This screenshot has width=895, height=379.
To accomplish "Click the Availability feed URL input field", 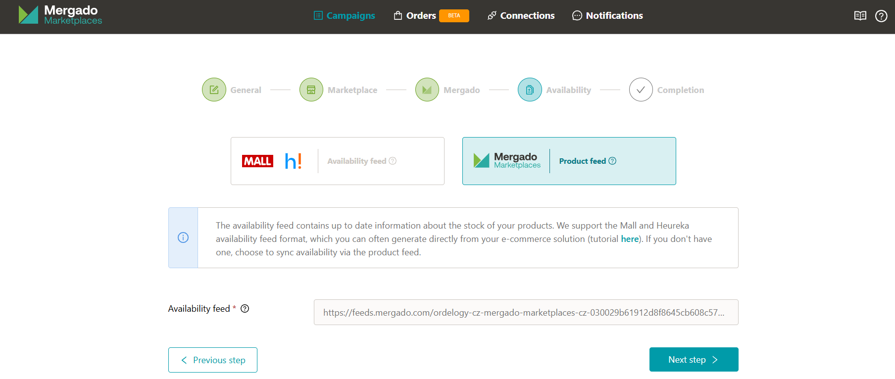I will 526,312.
